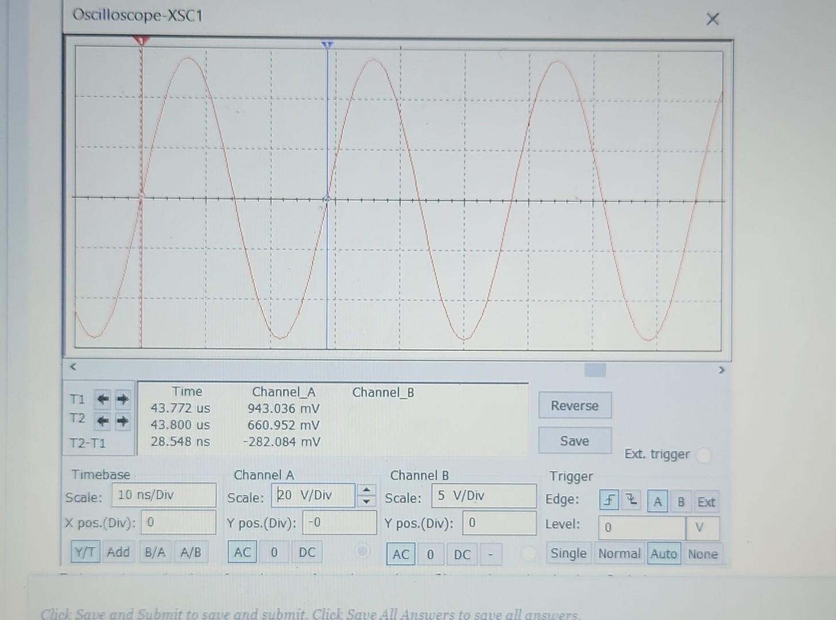Select the falling edge trigger icon

coord(630,501)
